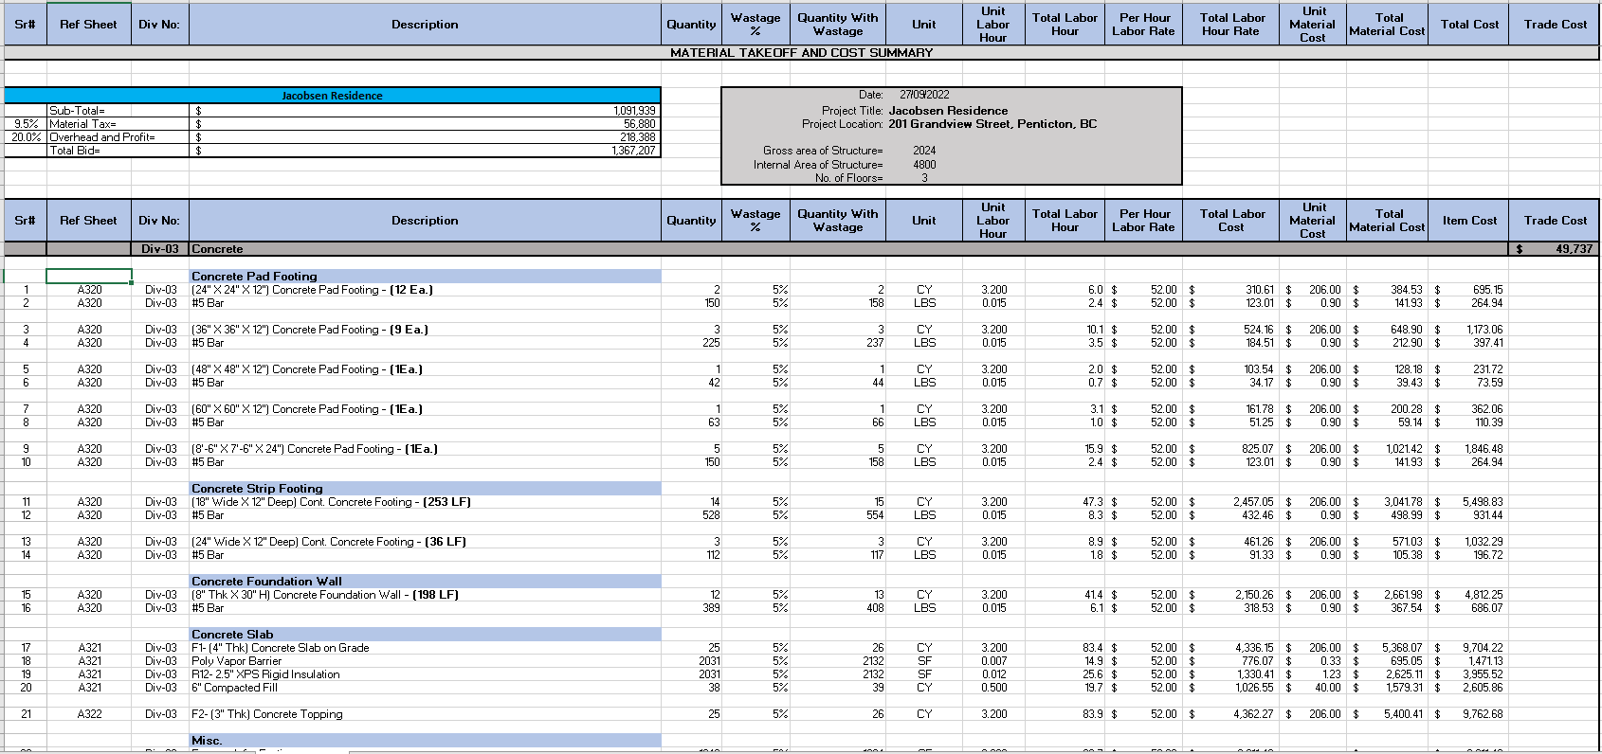Screen dimensions: 1602x754
Task: Click the Internal Area value 4800
Action: pyautogui.click(x=924, y=165)
